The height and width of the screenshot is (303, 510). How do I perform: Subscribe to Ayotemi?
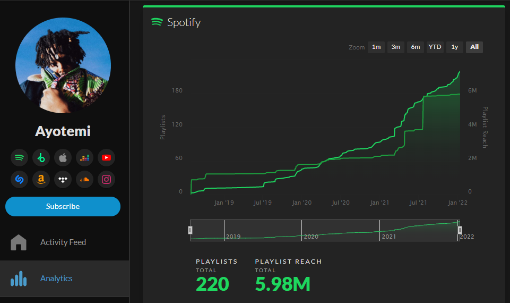coord(63,206)
